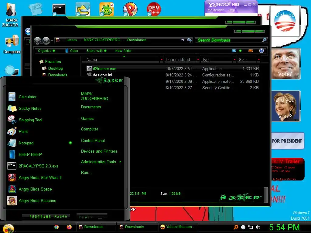Expand the Administrative Tools submenu arrow
311x233 pixels.
pos(120,162)
